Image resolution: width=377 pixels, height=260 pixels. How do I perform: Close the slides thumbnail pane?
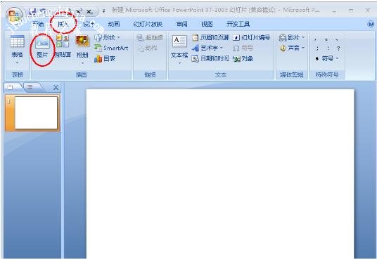tap(56, 88)
